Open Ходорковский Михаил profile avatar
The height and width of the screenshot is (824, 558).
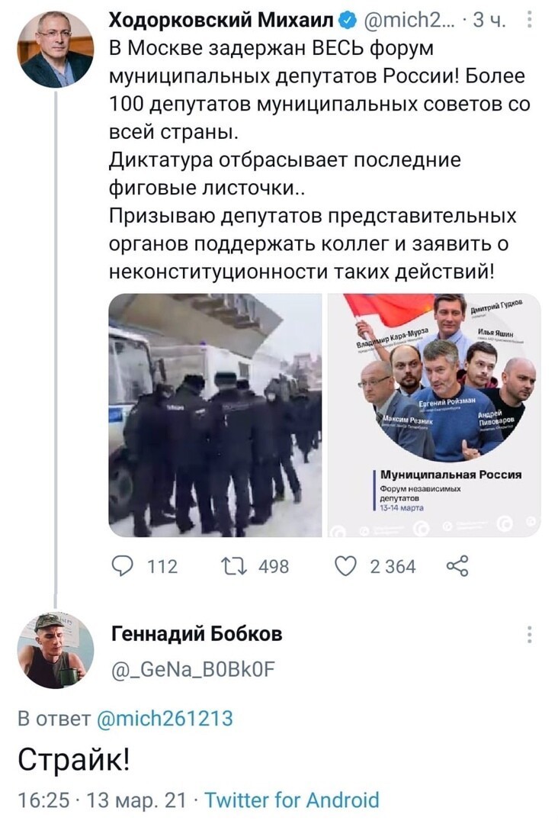point(56,49)
